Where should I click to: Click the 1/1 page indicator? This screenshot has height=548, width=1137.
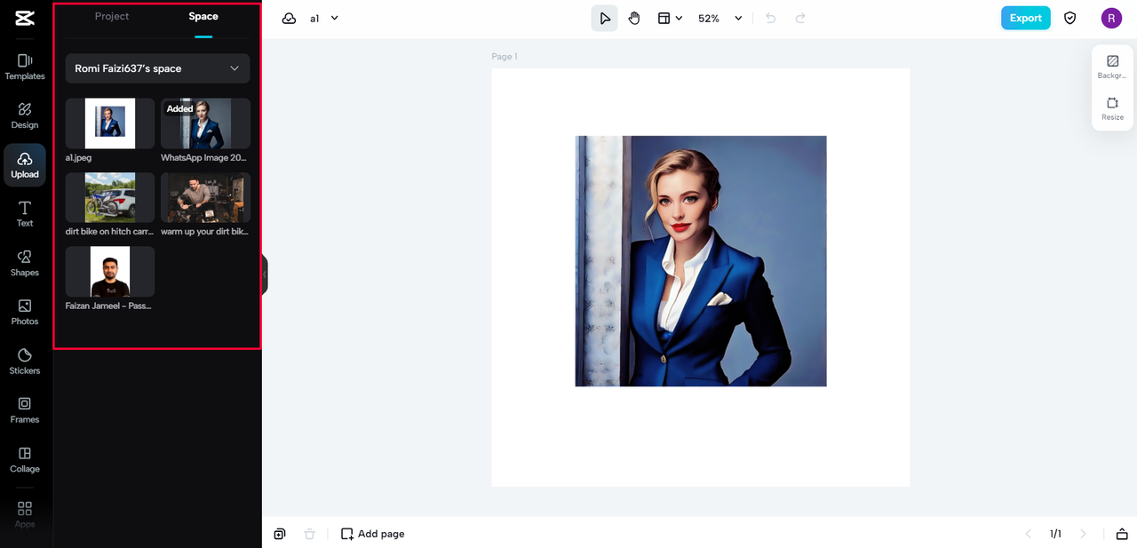tap(1055, 534)
